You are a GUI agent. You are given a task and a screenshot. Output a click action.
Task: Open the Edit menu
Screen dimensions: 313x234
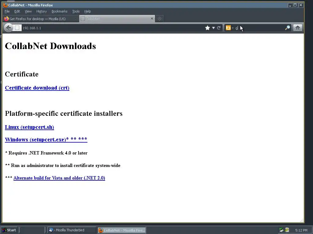pos(17,11)
